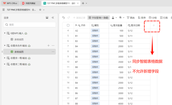172x105 pixels.
Task: Collapse the 0层MPS.输入 tree node
Action: point(5,33)
